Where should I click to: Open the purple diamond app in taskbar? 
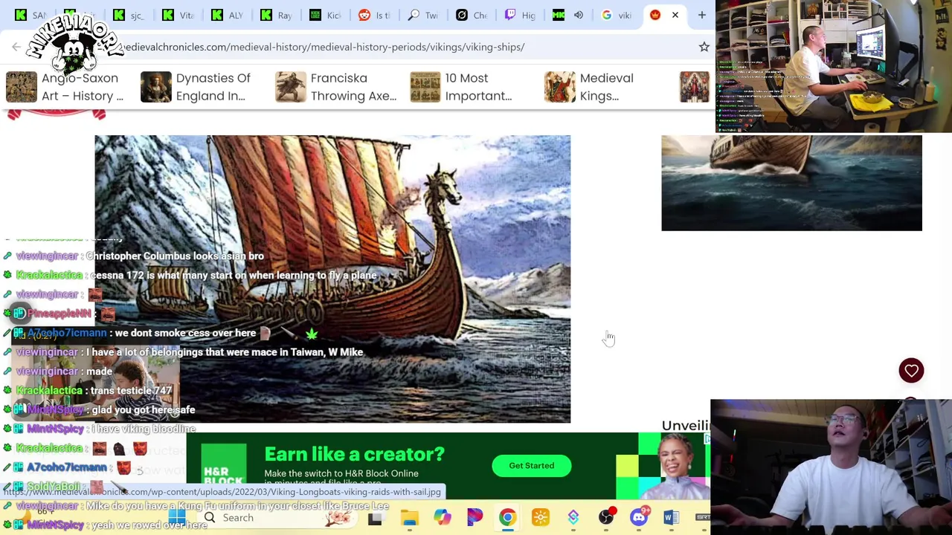tap(573, 518)
